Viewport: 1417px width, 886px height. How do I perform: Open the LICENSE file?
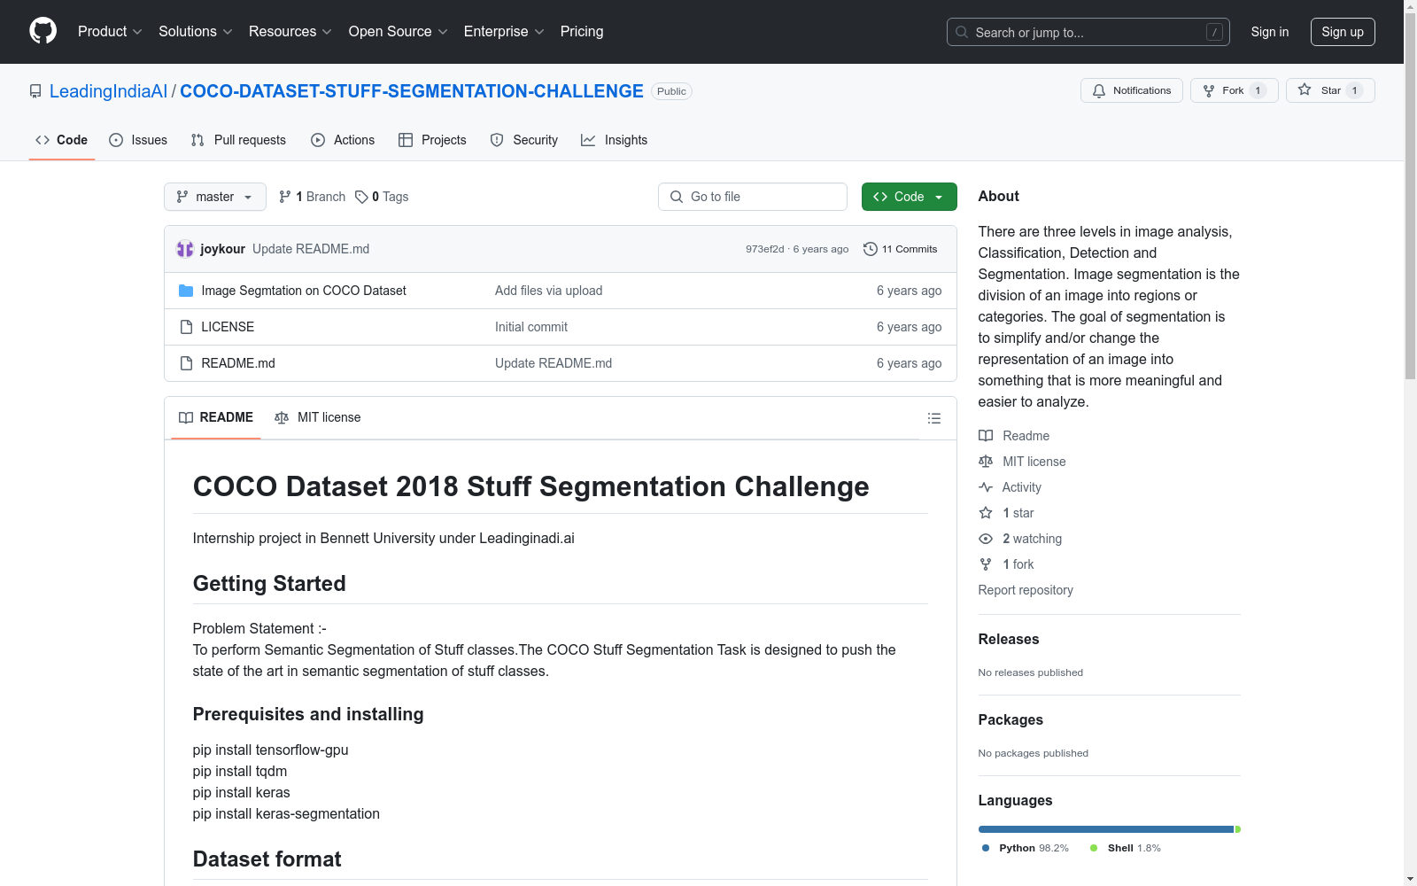pyautogui.click(x=228, y=327)
